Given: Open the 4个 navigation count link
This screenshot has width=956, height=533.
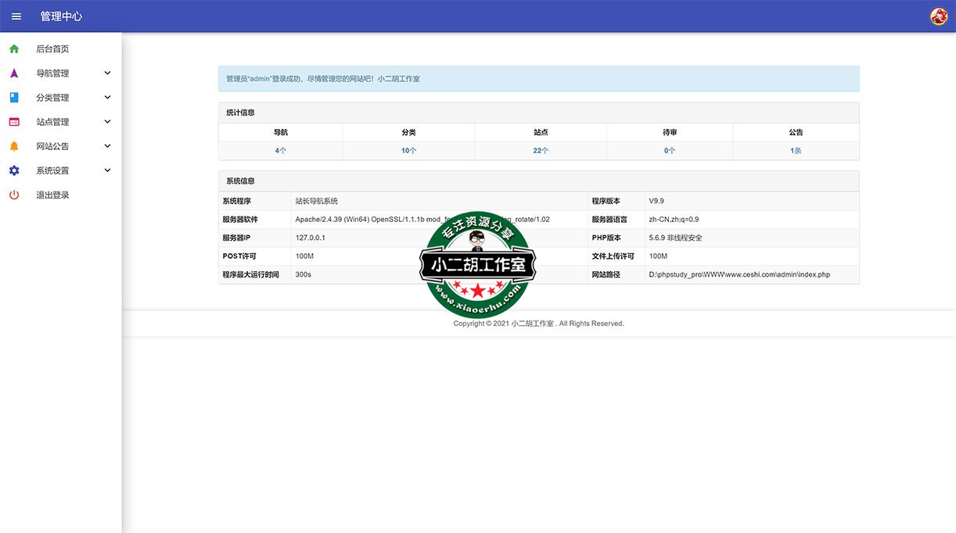Looking at the screenshot, I should pos(281,151).
